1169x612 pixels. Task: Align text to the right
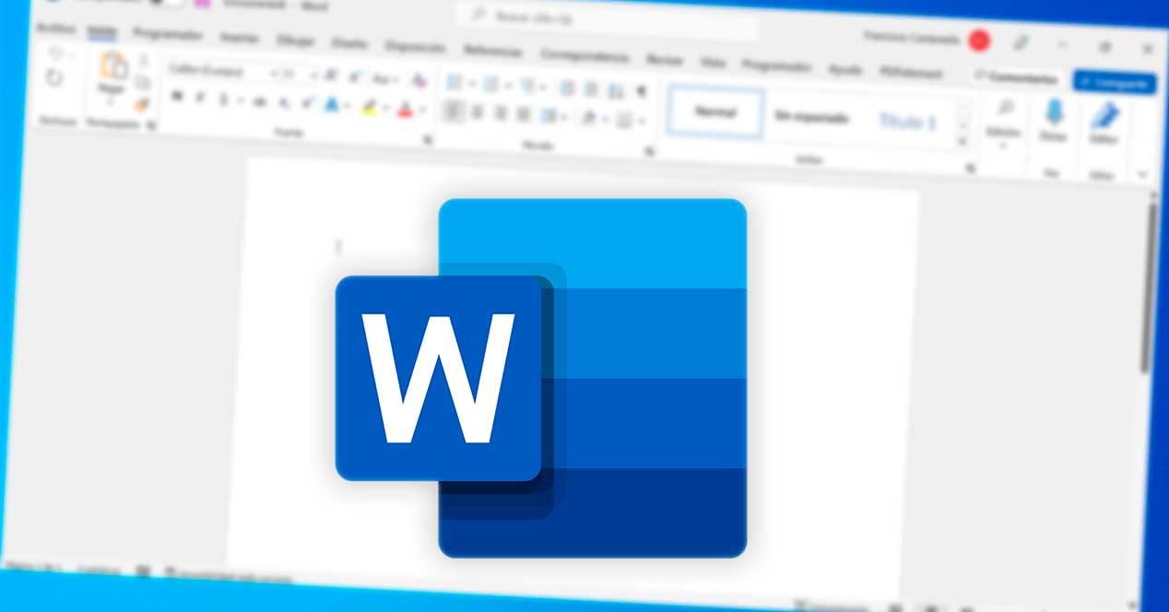pos(501,113)
